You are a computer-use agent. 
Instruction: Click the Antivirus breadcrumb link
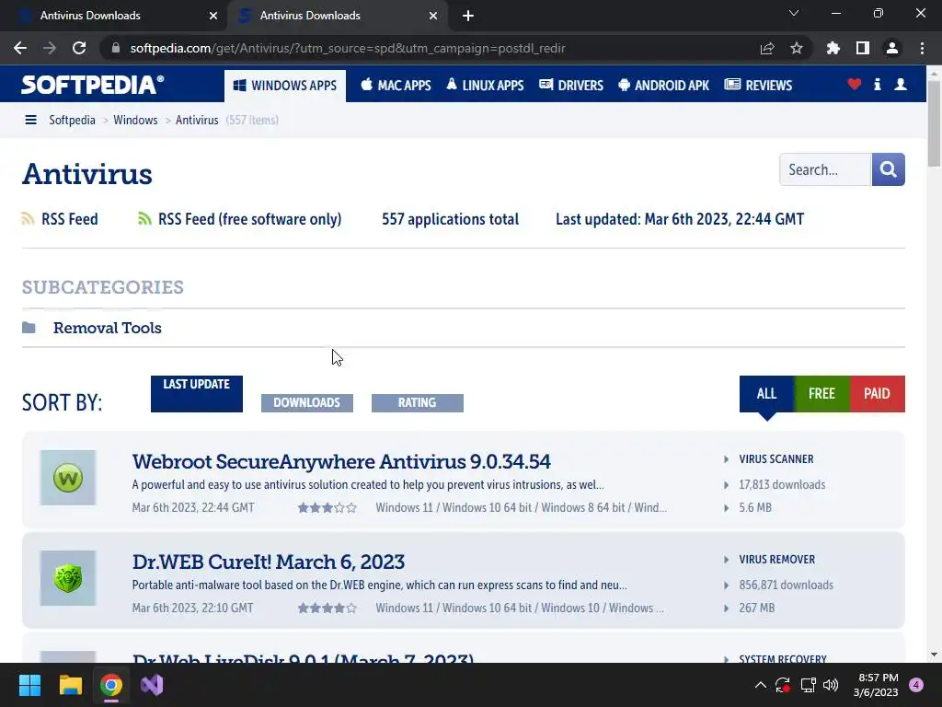[197, 120]
